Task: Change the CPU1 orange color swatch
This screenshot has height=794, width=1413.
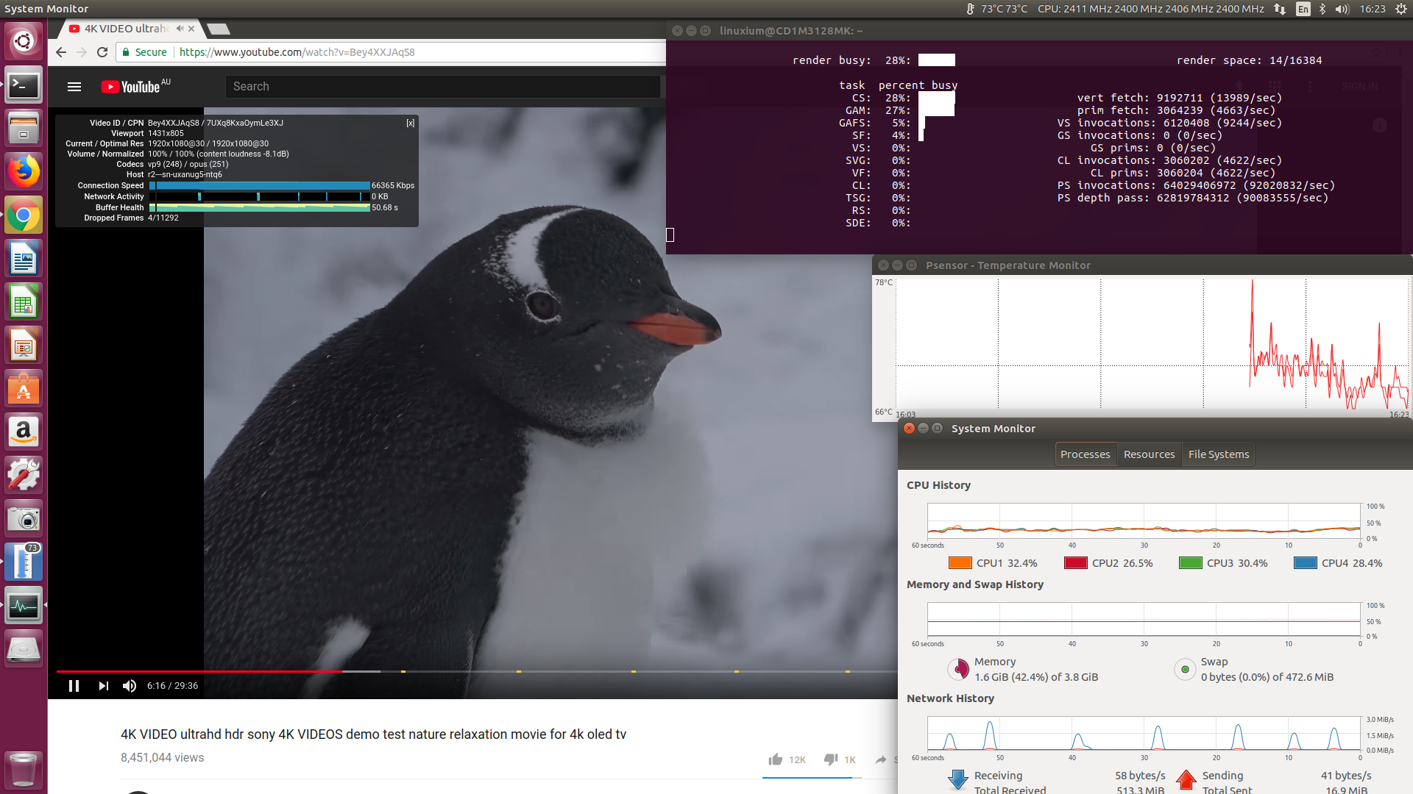Action: point(960,563)
